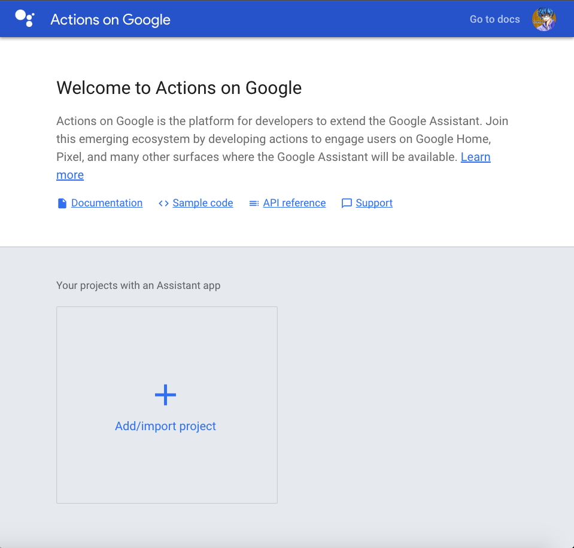This screenshot has width=574, height=548.
Task: Click the Actions on Google header title
Action: click(110, 20)
